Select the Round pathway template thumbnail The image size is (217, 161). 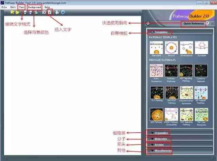pos(171,48)
